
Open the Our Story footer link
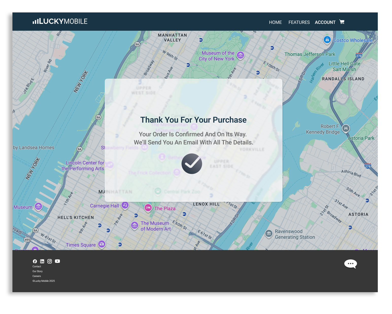pyautogui.click(x=38, y=271)
